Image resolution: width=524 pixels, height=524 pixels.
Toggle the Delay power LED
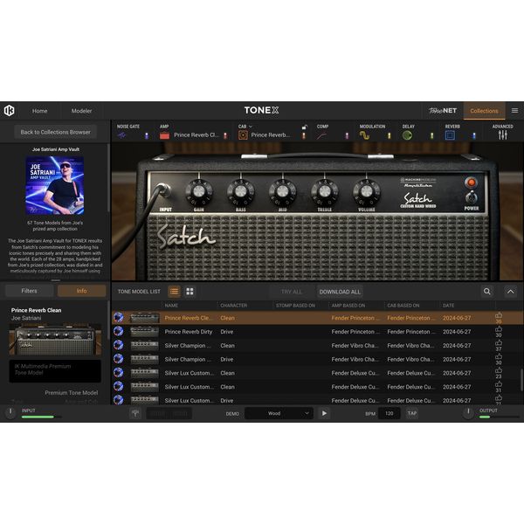431,135
